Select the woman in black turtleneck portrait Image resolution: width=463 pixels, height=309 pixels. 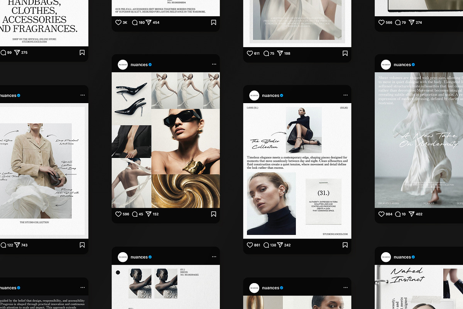271,204
